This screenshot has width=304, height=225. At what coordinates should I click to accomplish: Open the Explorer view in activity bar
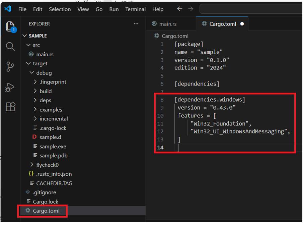point(10,26)
